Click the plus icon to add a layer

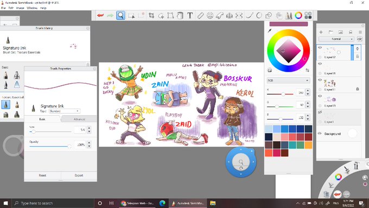tap(321, 32)
